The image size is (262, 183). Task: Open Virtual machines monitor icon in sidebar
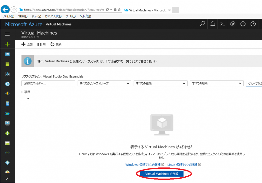tap(7, 123)
